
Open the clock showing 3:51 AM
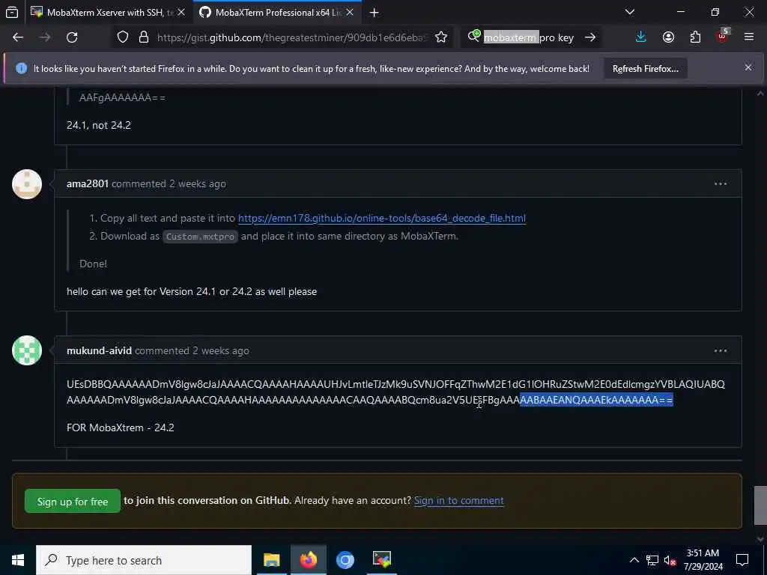tap(703, 560)
